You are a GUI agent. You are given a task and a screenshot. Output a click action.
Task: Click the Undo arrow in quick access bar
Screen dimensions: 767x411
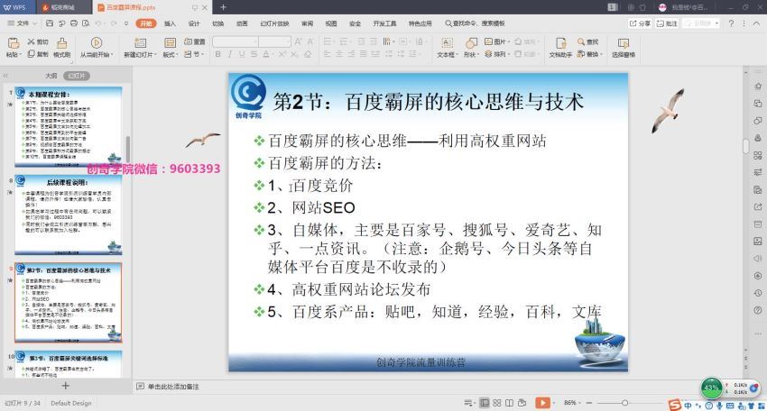(x=97, y=23)
